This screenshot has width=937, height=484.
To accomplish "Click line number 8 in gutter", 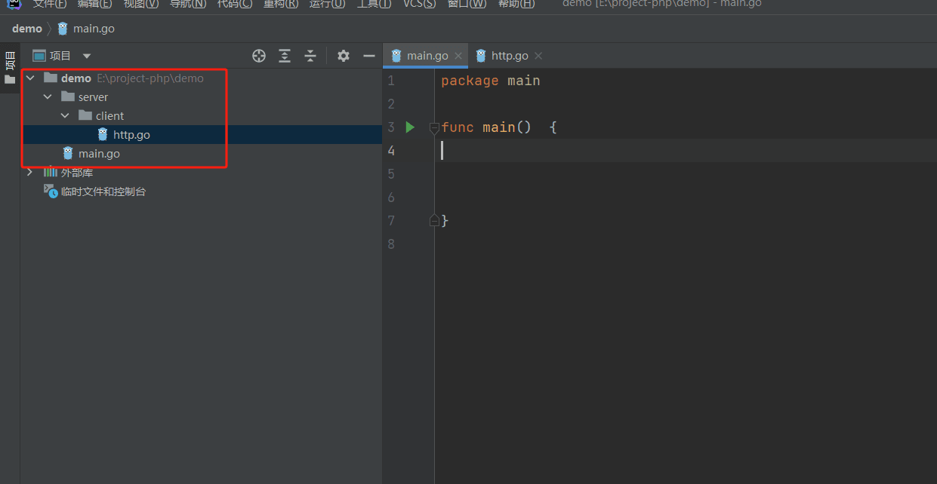I will click(390, 244).
